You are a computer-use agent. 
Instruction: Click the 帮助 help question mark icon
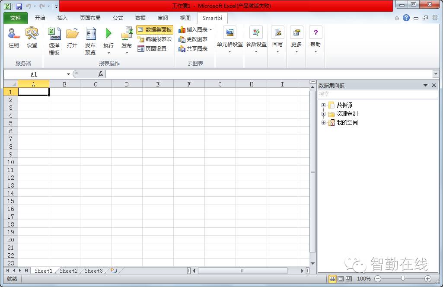pos(316,32)
